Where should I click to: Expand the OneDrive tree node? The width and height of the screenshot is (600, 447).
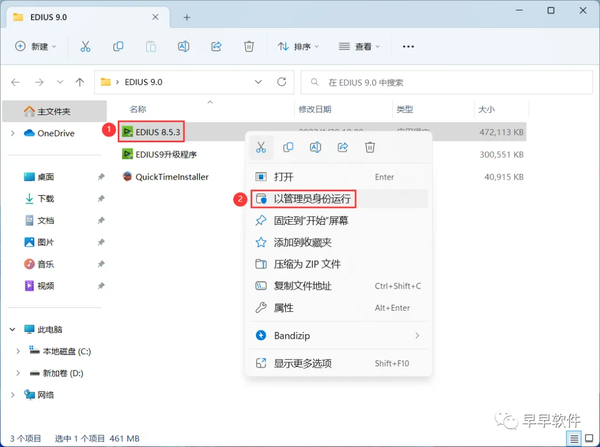point(13,133)
